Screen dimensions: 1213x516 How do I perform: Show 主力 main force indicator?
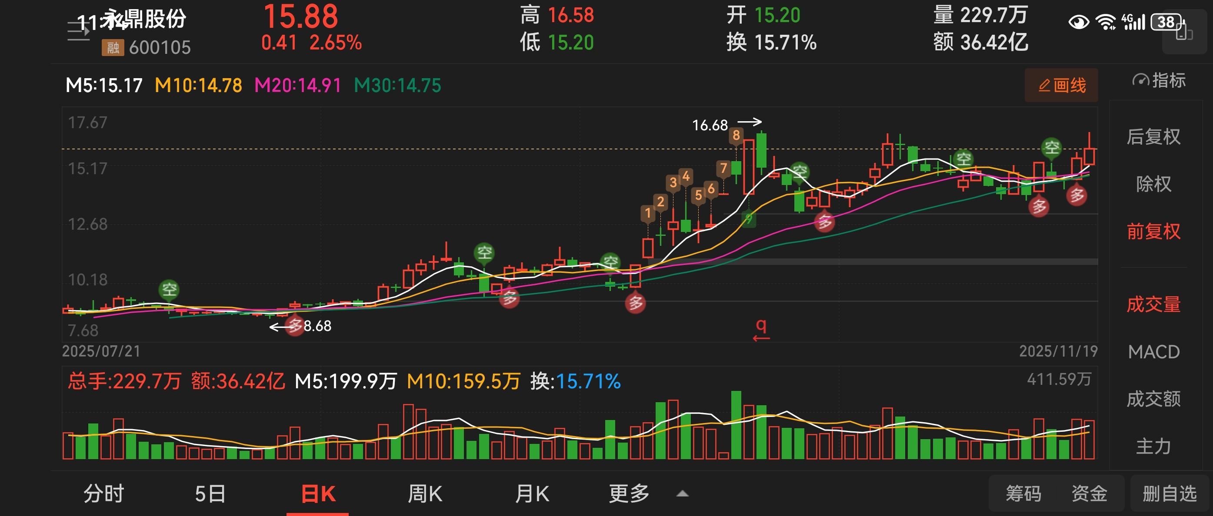coord(1153,446)
